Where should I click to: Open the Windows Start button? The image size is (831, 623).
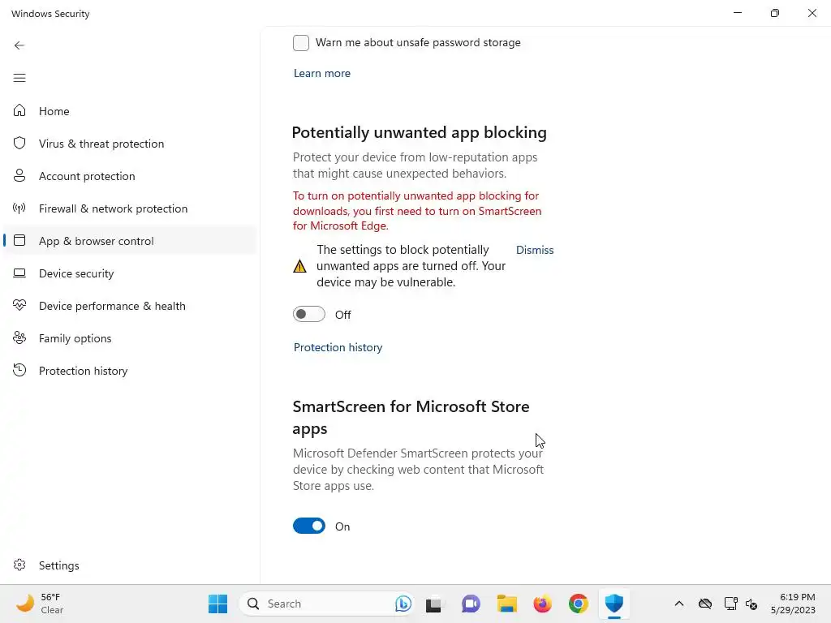point(217,604)
